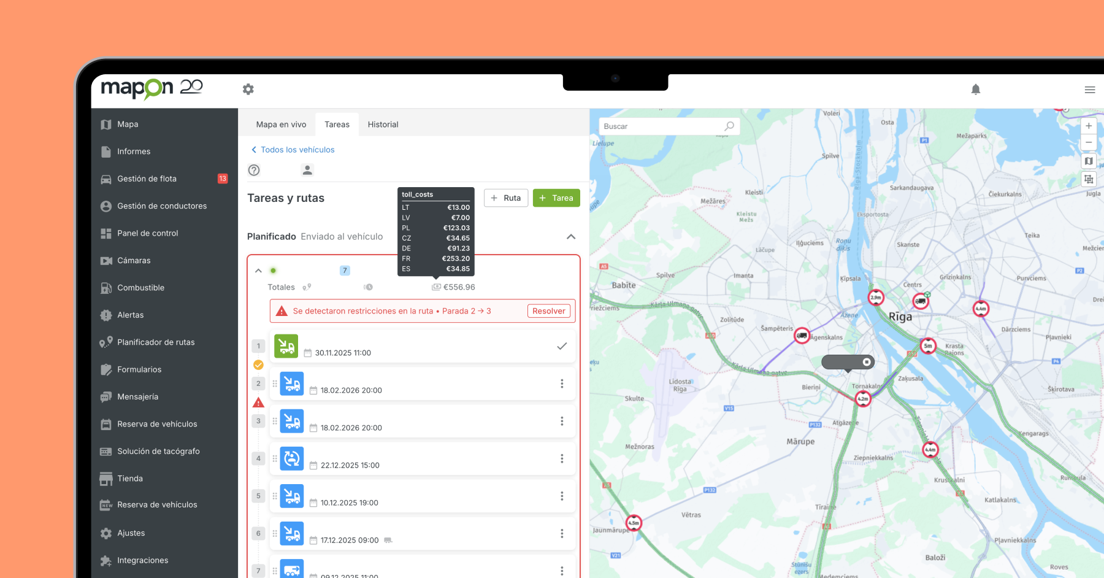Open the map layers selector icon

tap(1089, 161)
